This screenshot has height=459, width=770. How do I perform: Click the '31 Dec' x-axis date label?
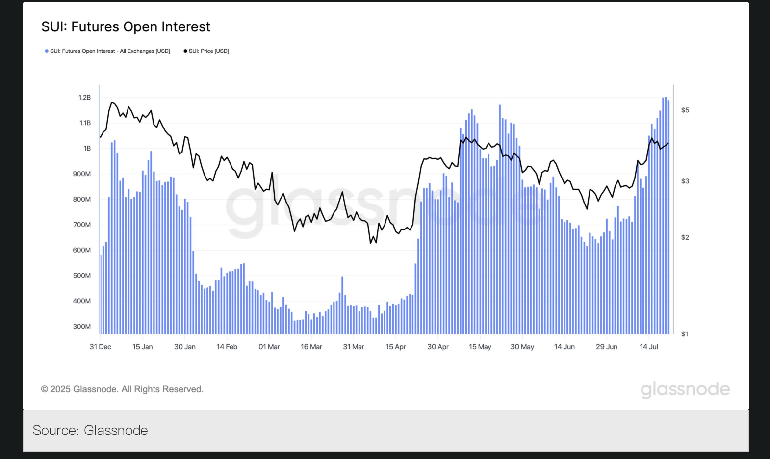pyautogui.click(x=101, y=347)
